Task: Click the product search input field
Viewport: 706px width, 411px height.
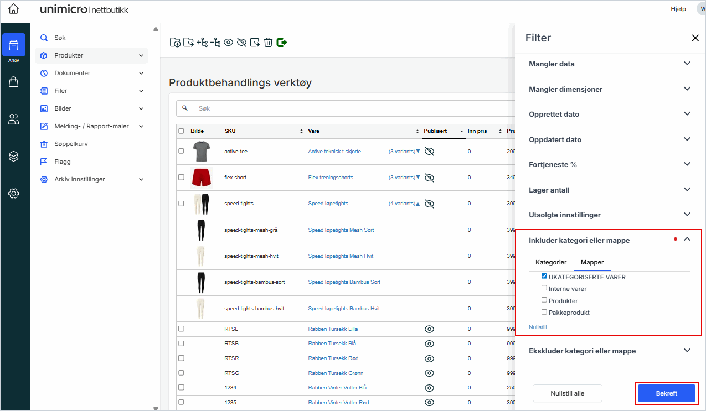Action: pyautogui.click(x=343, y=108)
